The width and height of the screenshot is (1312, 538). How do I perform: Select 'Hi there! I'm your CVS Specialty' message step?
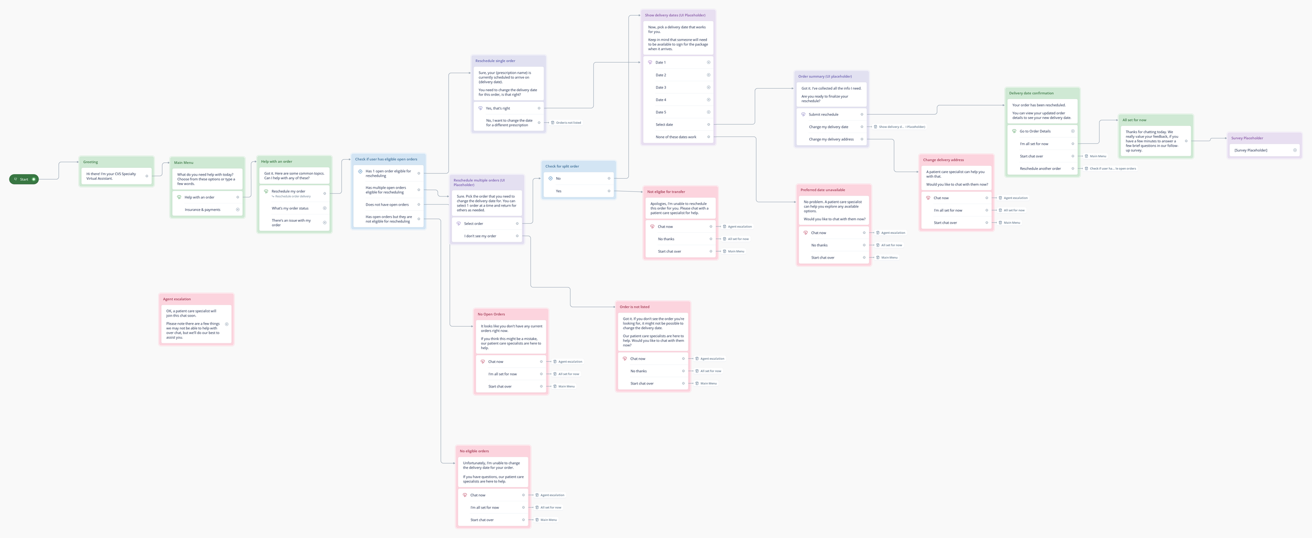pos(117,176)
